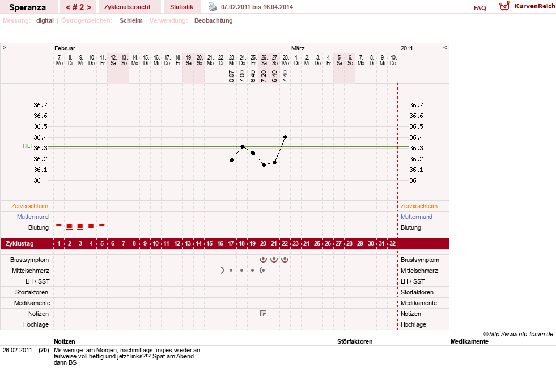Click the lowest temperature point, 26. Feb
The width and height of the screenshot is (556, 380).
click(x=264, y=164)
